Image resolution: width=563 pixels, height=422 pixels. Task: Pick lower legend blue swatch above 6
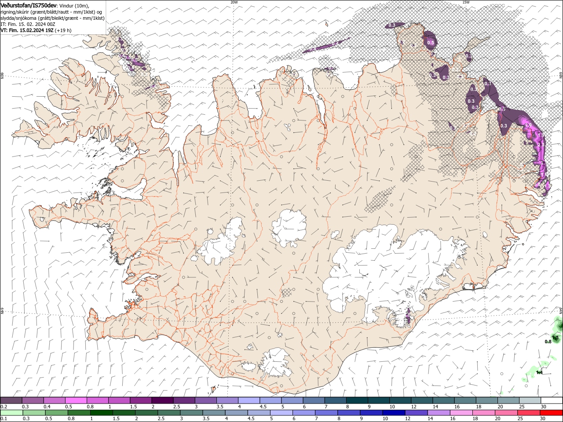tap(304, 413)
